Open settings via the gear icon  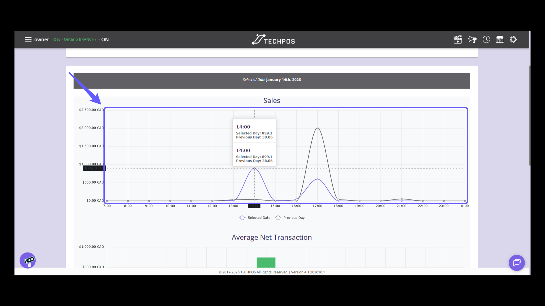coord(513,39)
